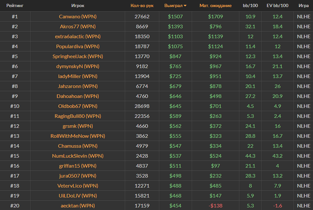
Task: Click EV bb/100 value 7.9
Action: click(278, 186)
